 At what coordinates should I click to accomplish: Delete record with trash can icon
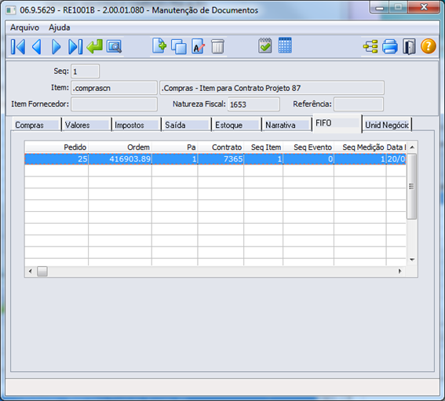pyautogui.click(x=217, y=46)
